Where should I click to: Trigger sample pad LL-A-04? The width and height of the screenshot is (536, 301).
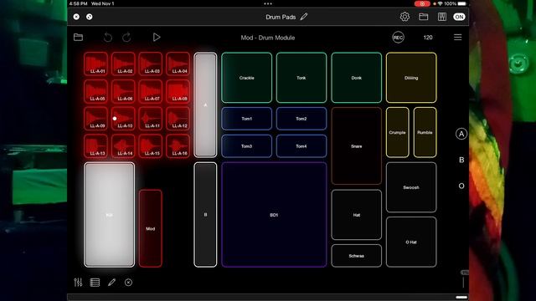click(178, 64)
